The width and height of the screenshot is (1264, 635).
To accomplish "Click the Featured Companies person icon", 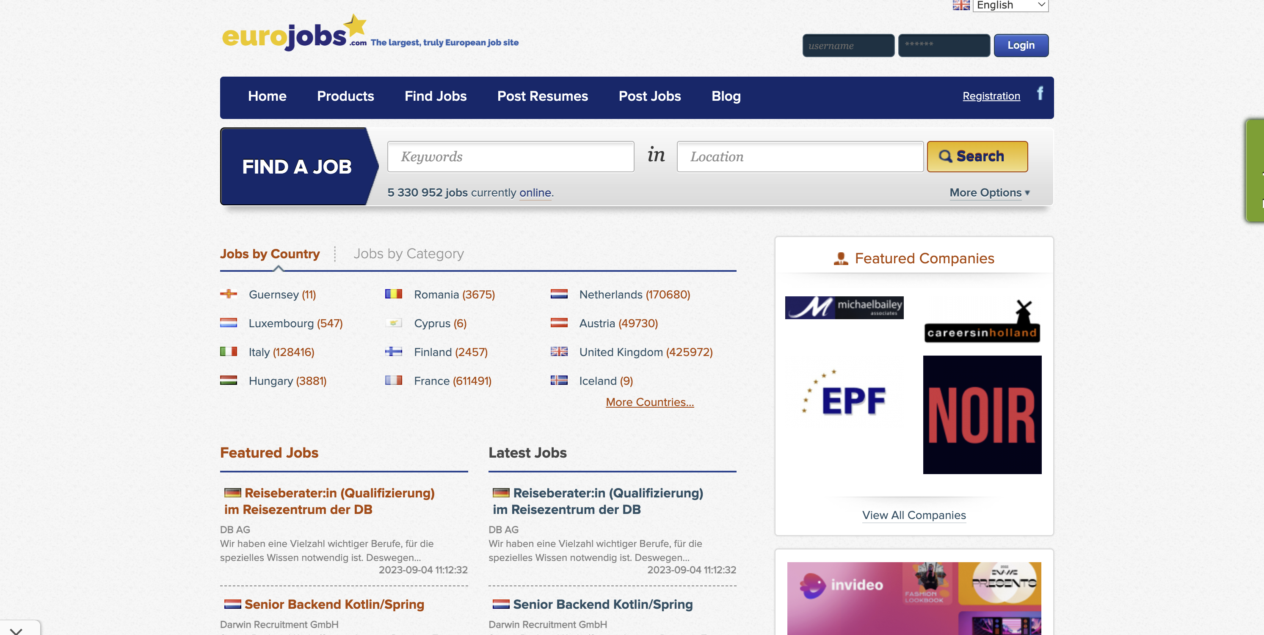I will [841, 259].
